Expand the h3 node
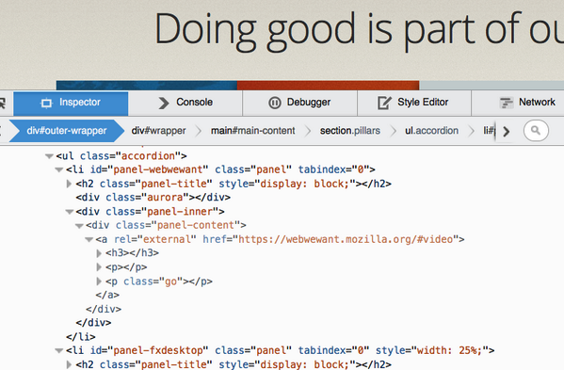564x370 pixels. 99,253
